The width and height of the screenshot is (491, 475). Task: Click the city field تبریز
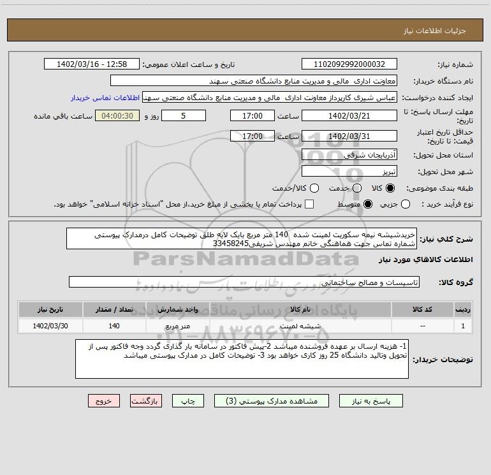tap(349, 172)
